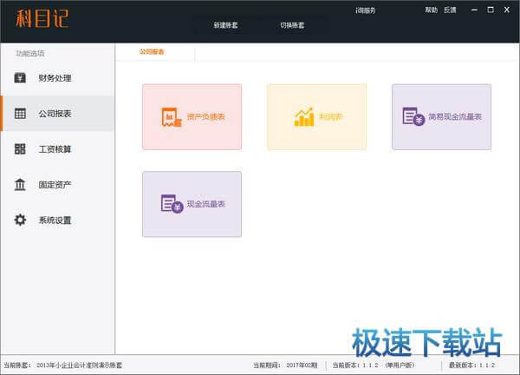Click the 功能选项 sidebar heading

click(30, 53)
